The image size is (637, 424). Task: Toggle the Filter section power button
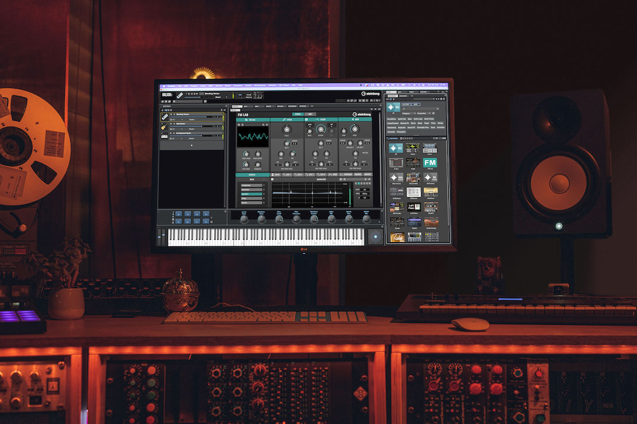point(307,119)
